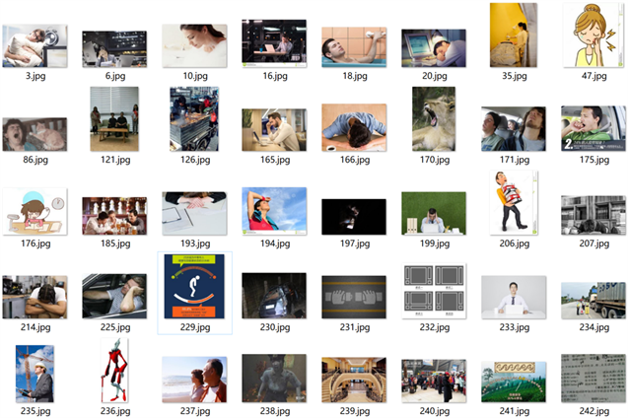The width and height of the screenshot is (628, 418).
Task: Click the 235.jpg engineer with hard hat thumbnail
Action: click(35, 374)
